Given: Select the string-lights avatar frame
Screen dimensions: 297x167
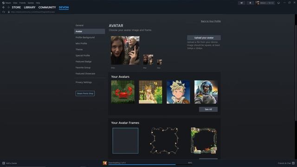Looking at the screenshot, I should [x=164, y=141].
